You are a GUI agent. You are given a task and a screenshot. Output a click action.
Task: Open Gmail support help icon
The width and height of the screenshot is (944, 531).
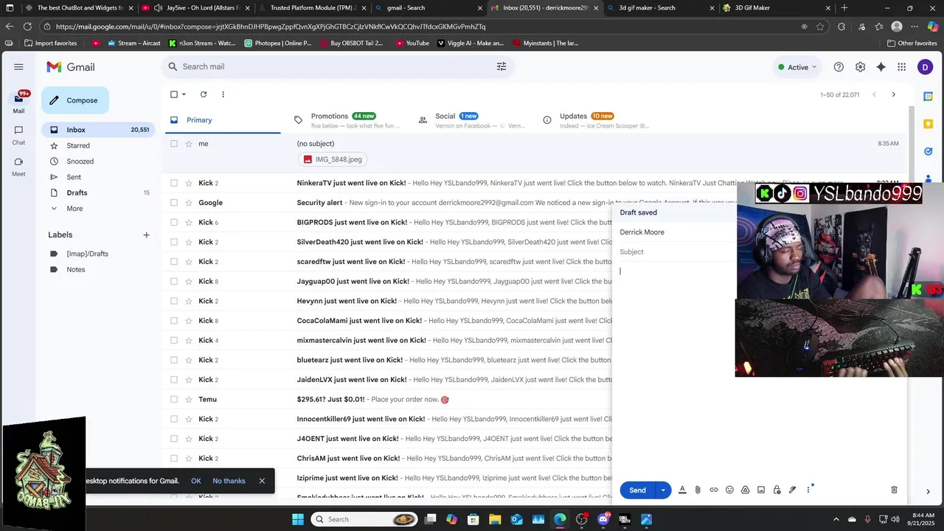click(839, 67)
